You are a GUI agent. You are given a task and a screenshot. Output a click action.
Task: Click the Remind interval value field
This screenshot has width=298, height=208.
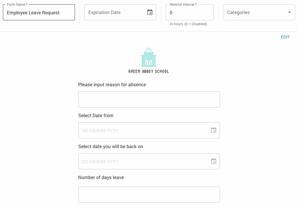tap(189, 13)
